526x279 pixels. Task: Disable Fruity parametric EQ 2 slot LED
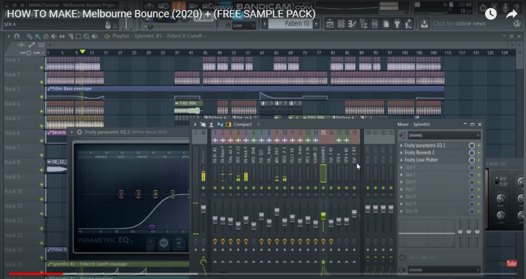[x=479, y=145]
